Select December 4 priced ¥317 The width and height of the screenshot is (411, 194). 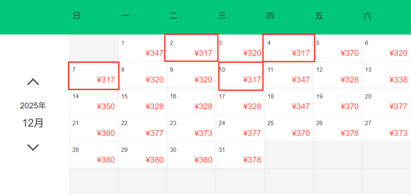pyautogui.click(x=289, y=48)
